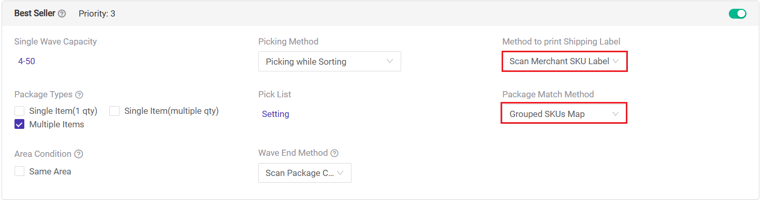Open the Picking while Sorting dropdown
The image size is (763, 206).
(330, 62)
